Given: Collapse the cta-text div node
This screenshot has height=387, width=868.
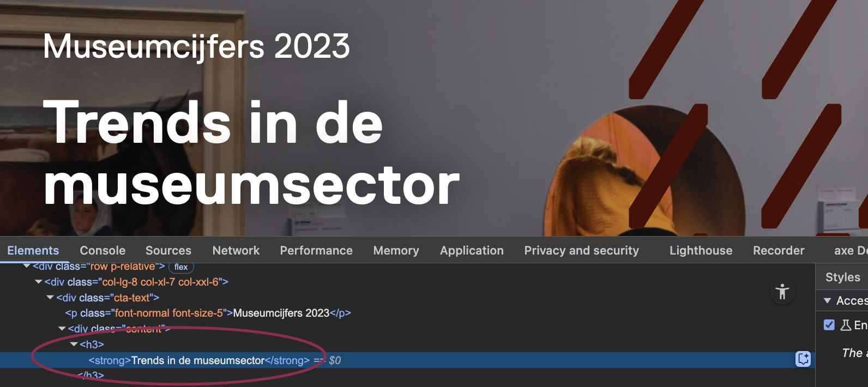Looking at the screenshot, I should (50, 298).
